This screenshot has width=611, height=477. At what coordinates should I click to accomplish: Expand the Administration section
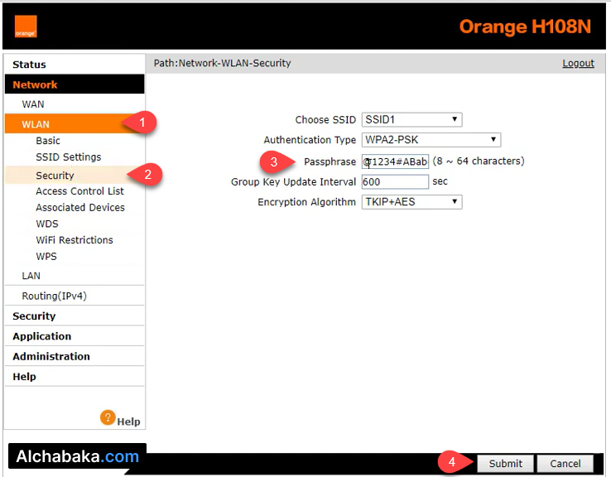[51, 357]
